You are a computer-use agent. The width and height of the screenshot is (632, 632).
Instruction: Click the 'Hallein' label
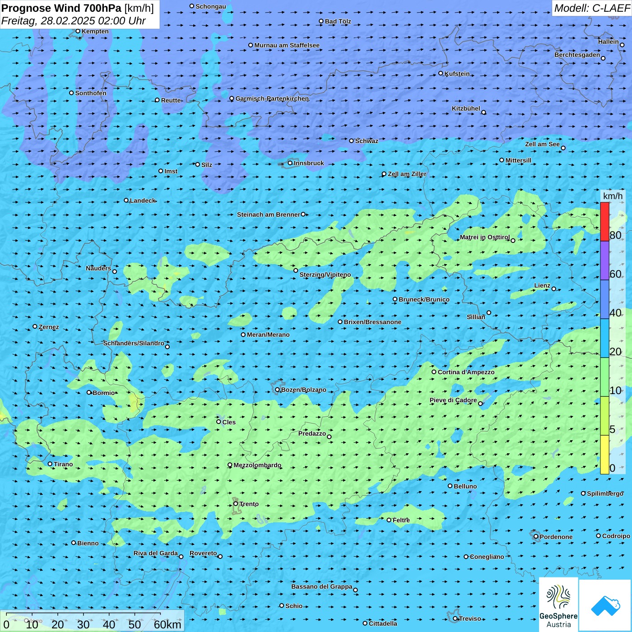pos(609,42)
